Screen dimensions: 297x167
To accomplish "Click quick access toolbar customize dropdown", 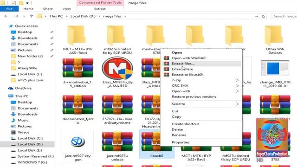I will pos(27,3).
